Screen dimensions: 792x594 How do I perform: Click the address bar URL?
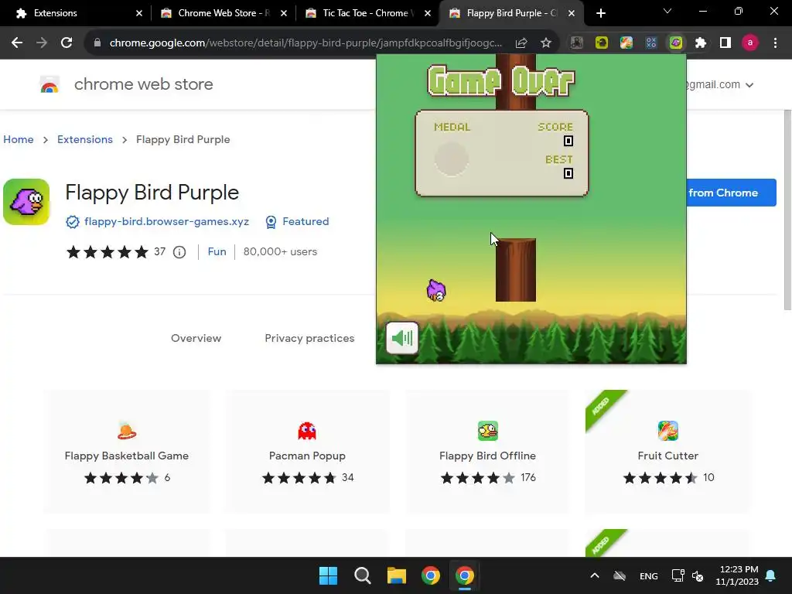pos(306,43)
